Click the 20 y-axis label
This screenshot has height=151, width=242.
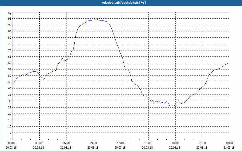(10, 114)
